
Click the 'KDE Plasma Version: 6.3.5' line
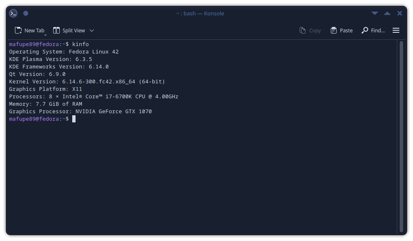click(x=51, y=59)
